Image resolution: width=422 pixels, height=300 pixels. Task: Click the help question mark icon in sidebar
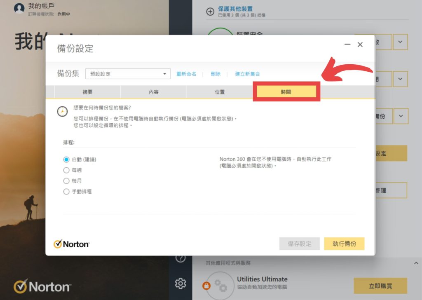181,258
